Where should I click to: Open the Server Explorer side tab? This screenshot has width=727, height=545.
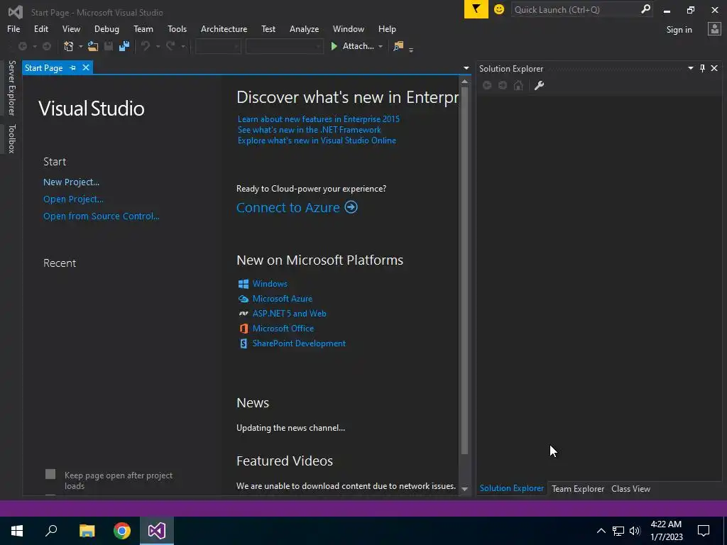pyautogui.click(x=11, y=87)
